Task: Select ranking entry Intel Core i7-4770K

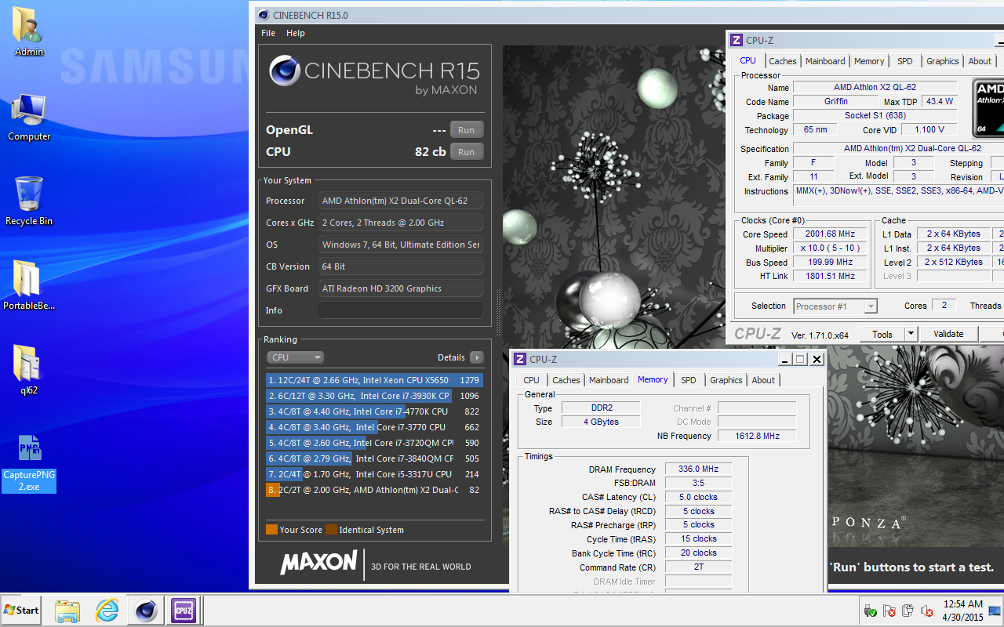Action: tap(374, 411)
